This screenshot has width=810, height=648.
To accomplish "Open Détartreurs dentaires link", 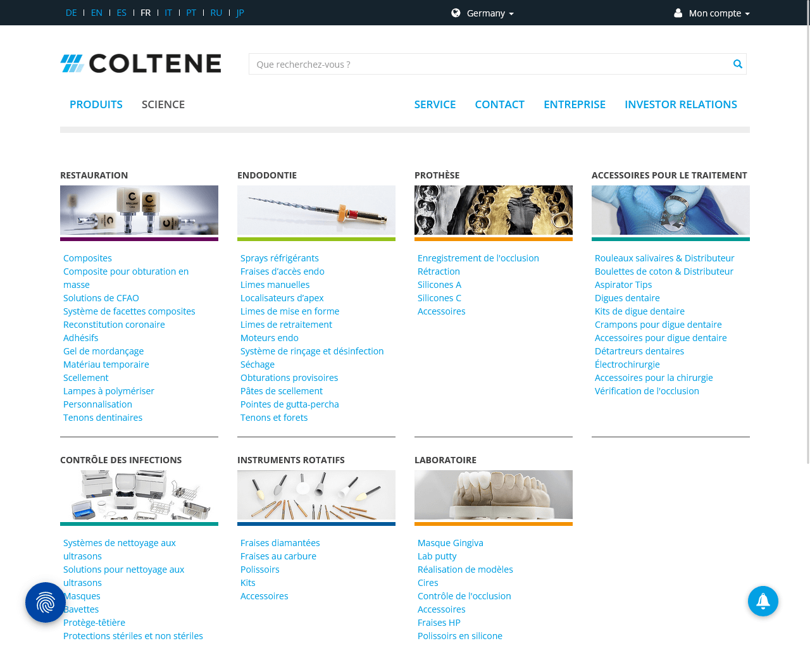I will pos(639,351).
